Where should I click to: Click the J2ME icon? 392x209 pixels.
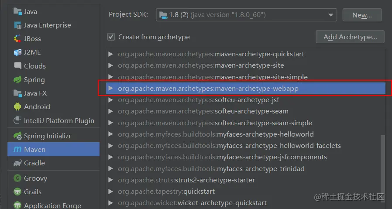click(x=17, y=52)
